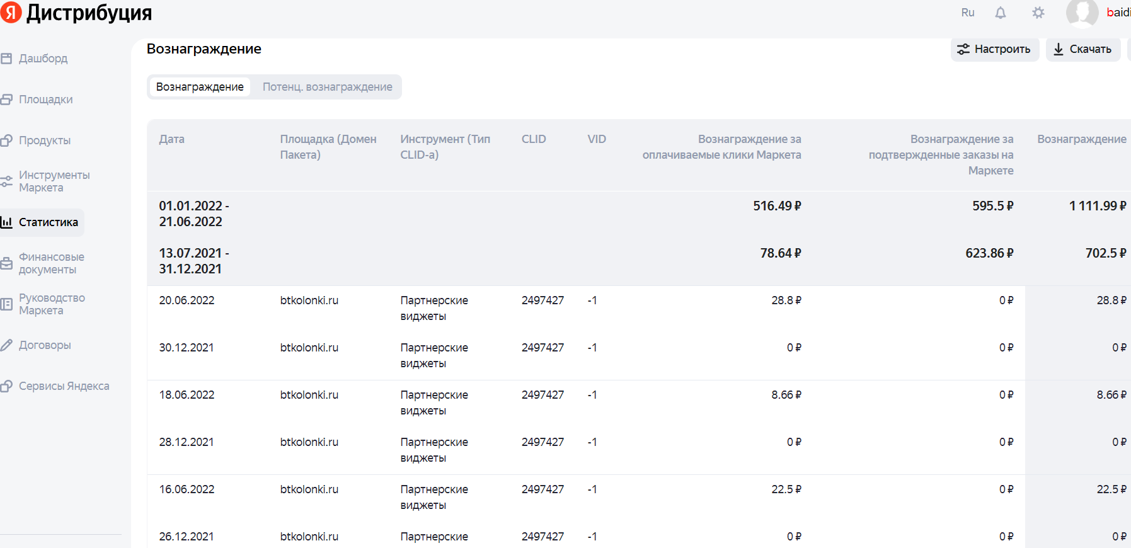This screenshot has height=548, width=1131.
Task: Click the Сервисы Яндекса icon
Action: 6,386
